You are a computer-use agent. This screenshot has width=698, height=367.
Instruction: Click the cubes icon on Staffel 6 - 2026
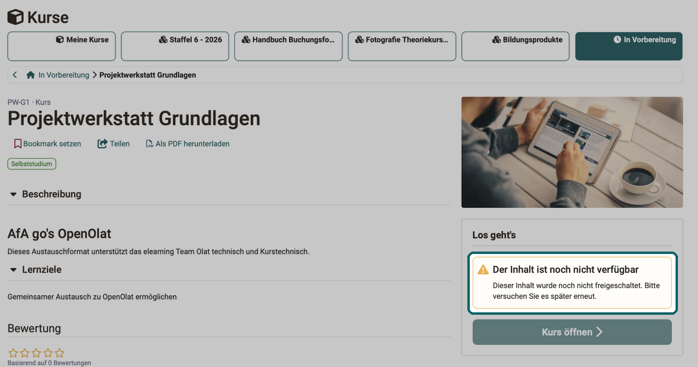click(163, 39)
